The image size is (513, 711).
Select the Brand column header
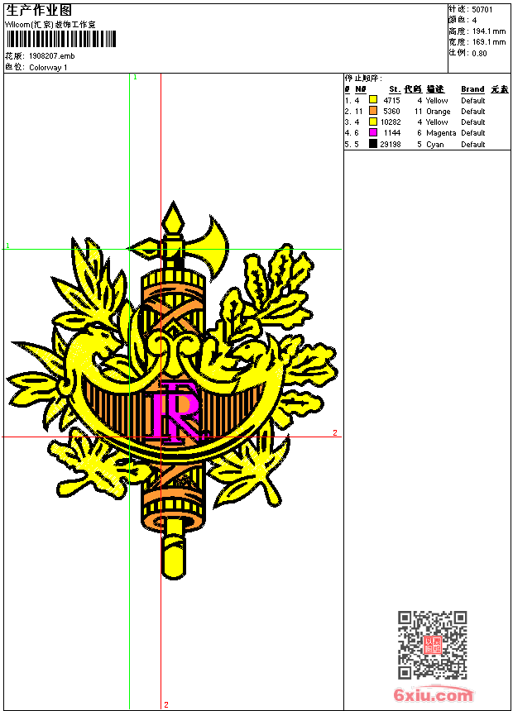[x=472, y=89]
